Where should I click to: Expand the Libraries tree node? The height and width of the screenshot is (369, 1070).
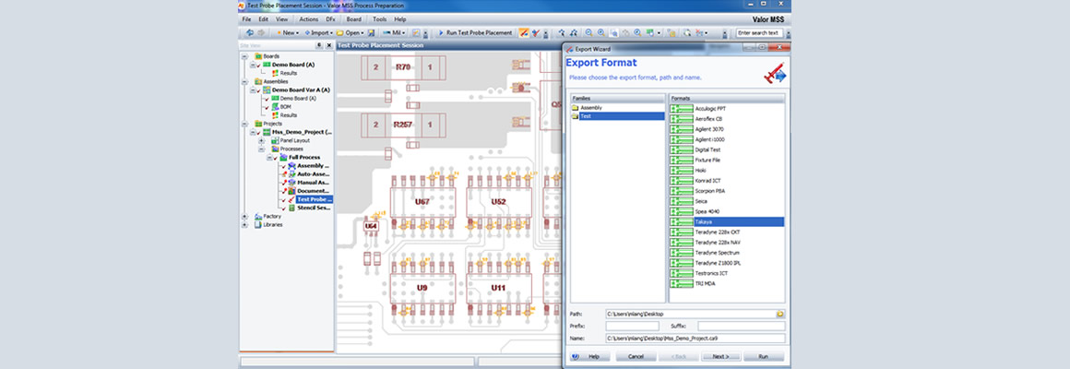pos(244,224)
